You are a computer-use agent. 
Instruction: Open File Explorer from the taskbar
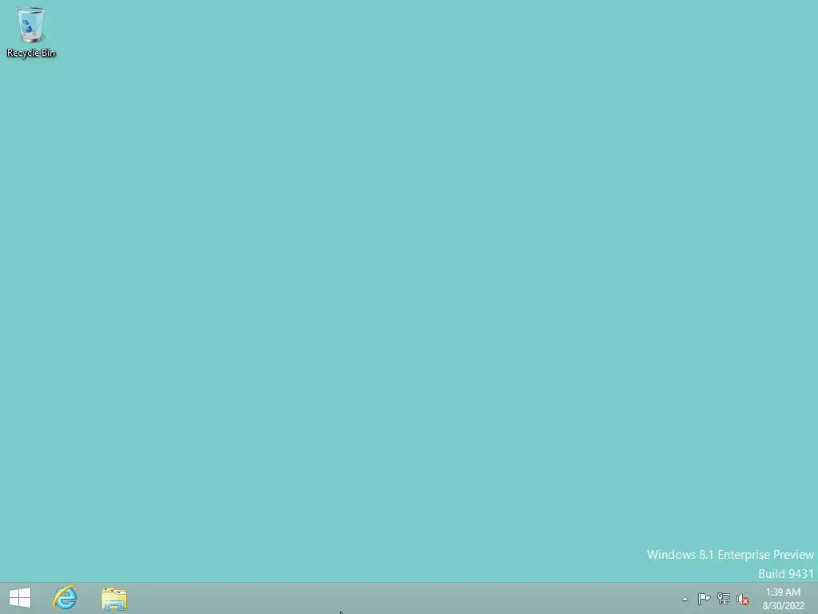[114, 598]
